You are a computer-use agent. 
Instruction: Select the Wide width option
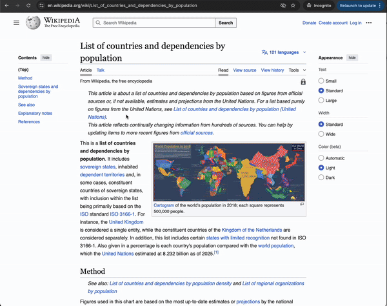[322, 134]
